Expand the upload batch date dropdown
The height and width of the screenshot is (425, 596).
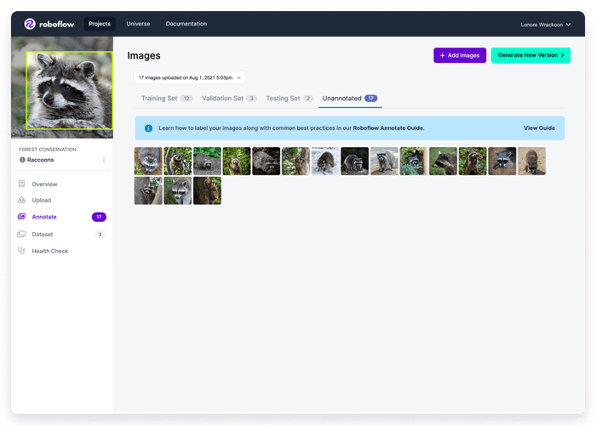tap(189, 77)
